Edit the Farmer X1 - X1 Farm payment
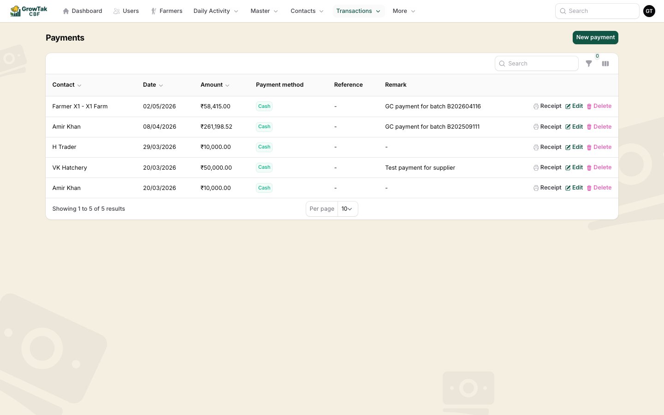The height and width of the screenshot is (415, 664). pos(574,106)
